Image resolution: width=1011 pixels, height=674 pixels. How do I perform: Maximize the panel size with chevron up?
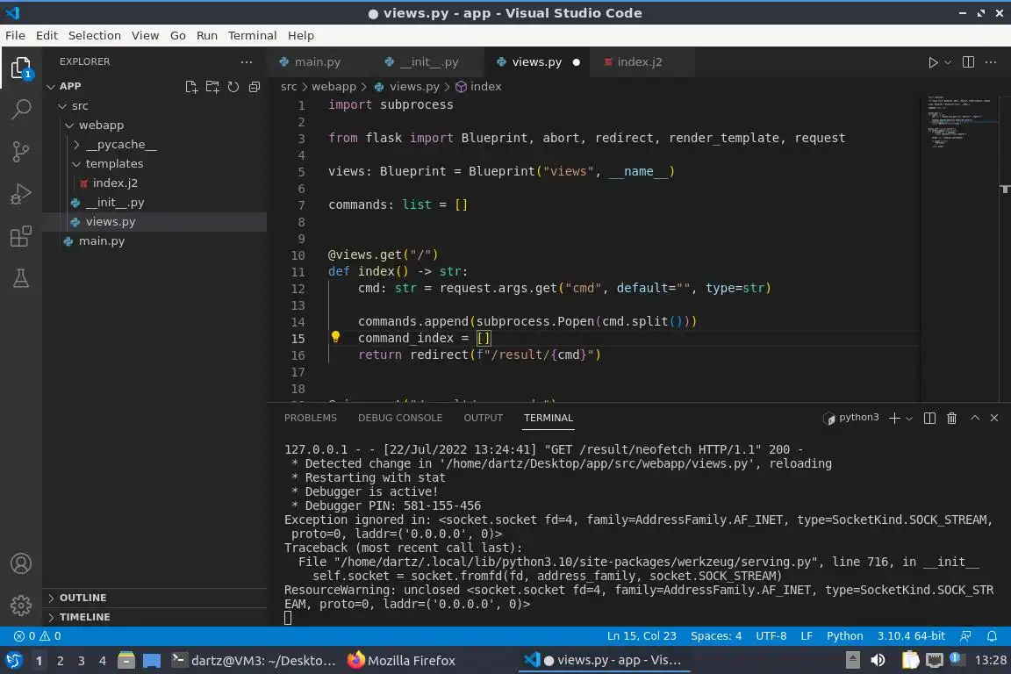click(x=975, y=418)
